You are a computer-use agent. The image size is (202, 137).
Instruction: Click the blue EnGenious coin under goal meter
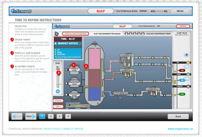(58, 91)
